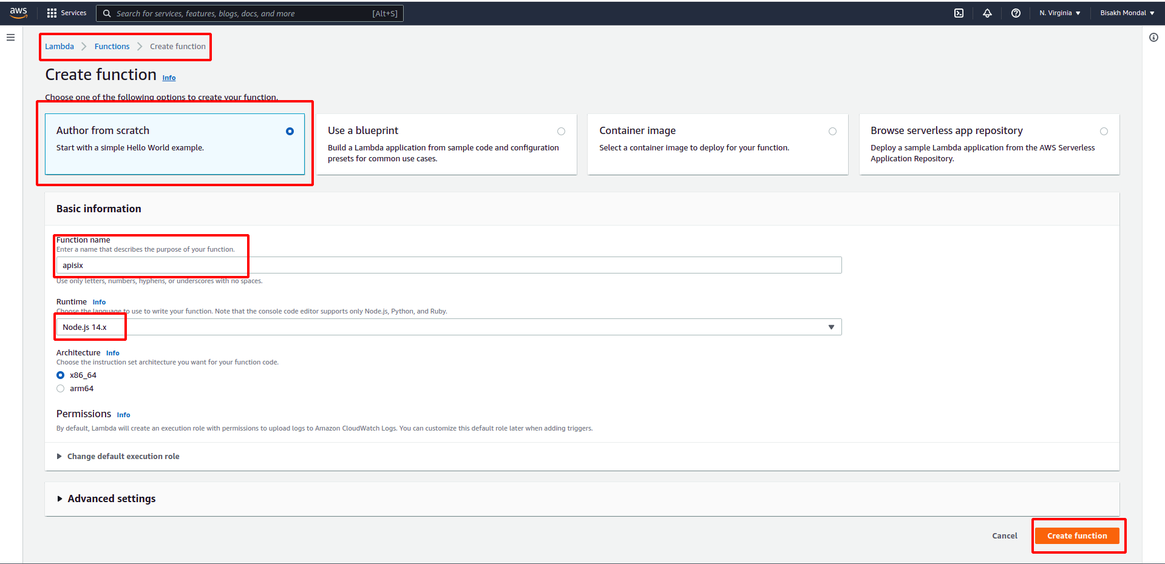Select Author from scratch option
Image resolution: width=1165 pixels, height=564 pixels.
click(x=175, y=144)
